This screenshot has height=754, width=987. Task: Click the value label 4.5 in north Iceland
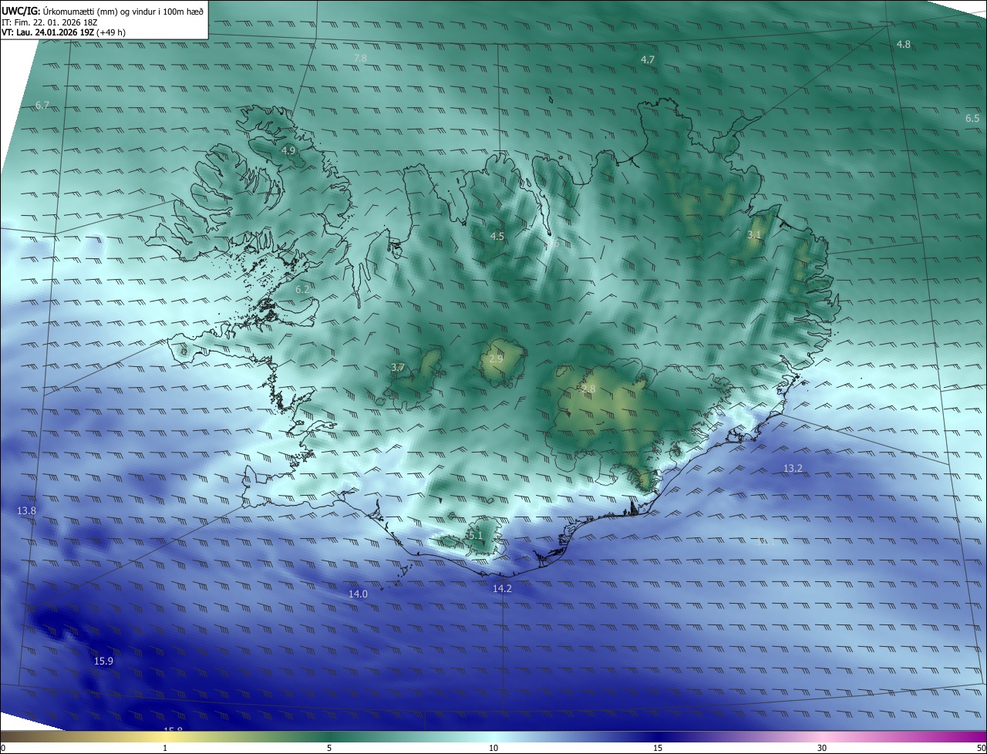pos(497,236)
